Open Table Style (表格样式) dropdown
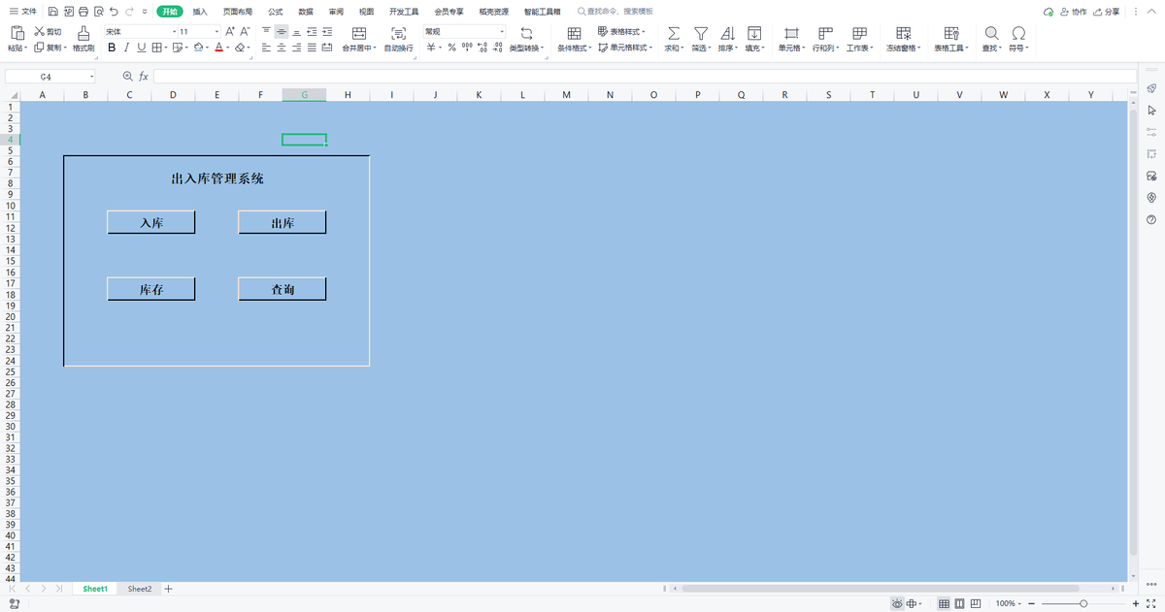 [x=621, y=32]
